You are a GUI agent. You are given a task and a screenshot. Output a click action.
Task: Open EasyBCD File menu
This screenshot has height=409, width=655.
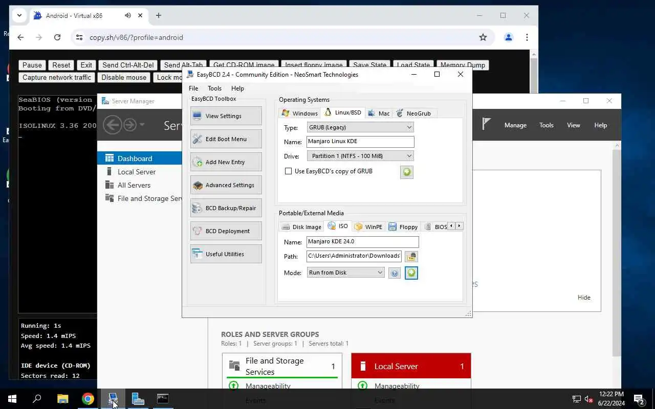(x=193, y=88)
